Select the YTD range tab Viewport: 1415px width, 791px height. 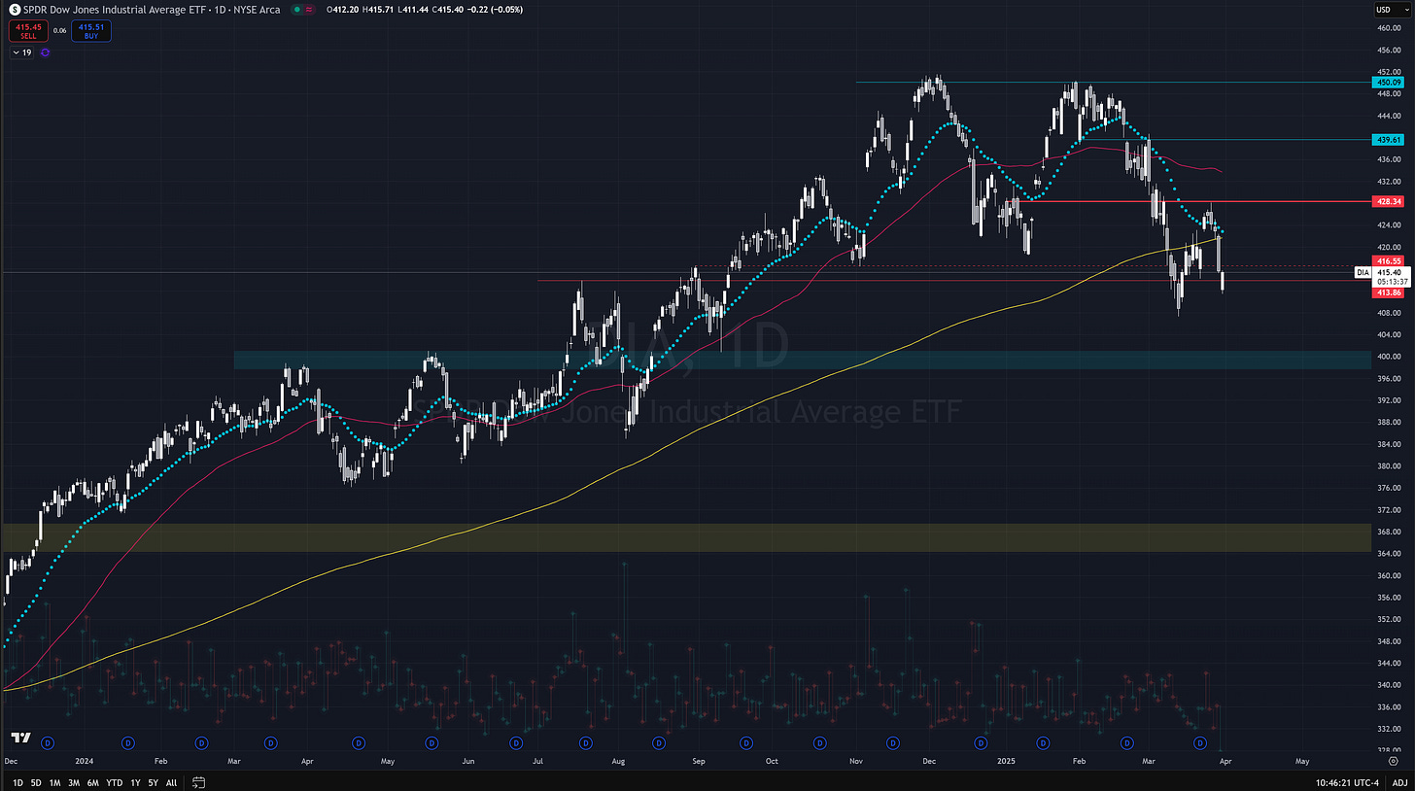click(114, 781)
